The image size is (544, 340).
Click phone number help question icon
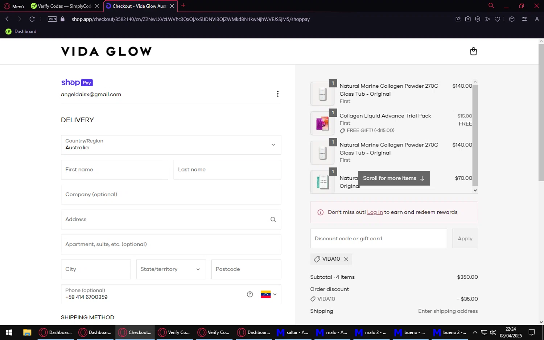(x=250, y=294)
